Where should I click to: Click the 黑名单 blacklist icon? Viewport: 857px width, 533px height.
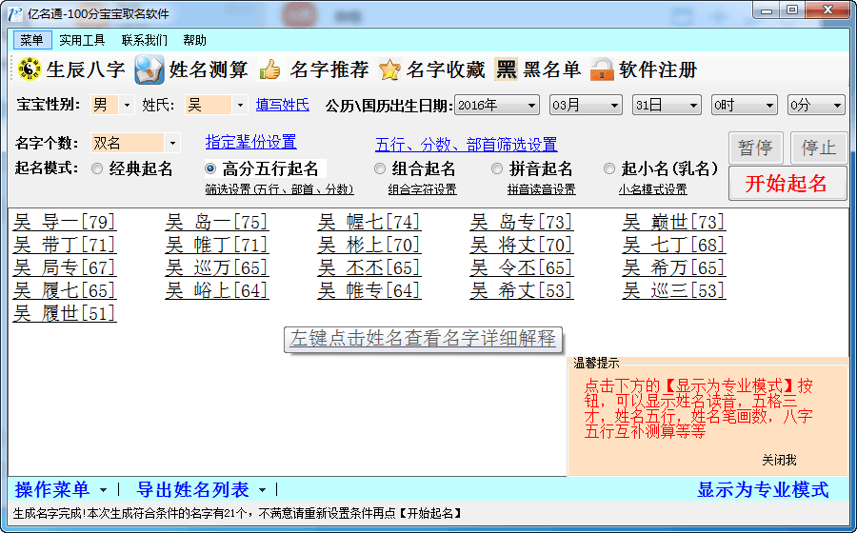pyautogui.click(x=507, y=69)
